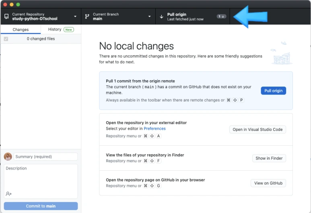Screen dimensions: 311x213
Task: Click the Show in Finder button
Action: pos(269,158)
